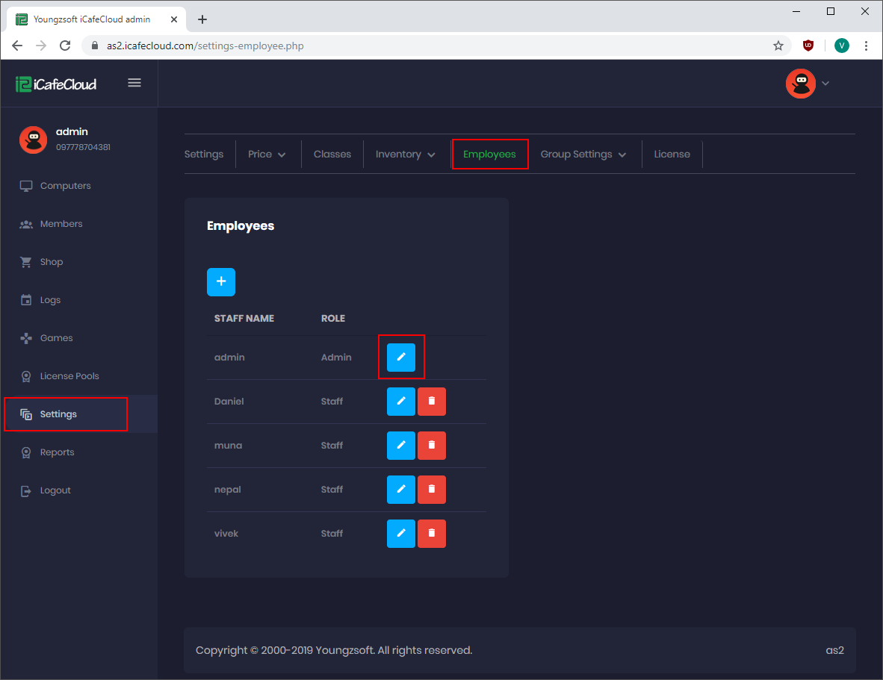Open the user avatar dropdown top right
The width and height of the screenshot is (883, 680).
(808, 84)
